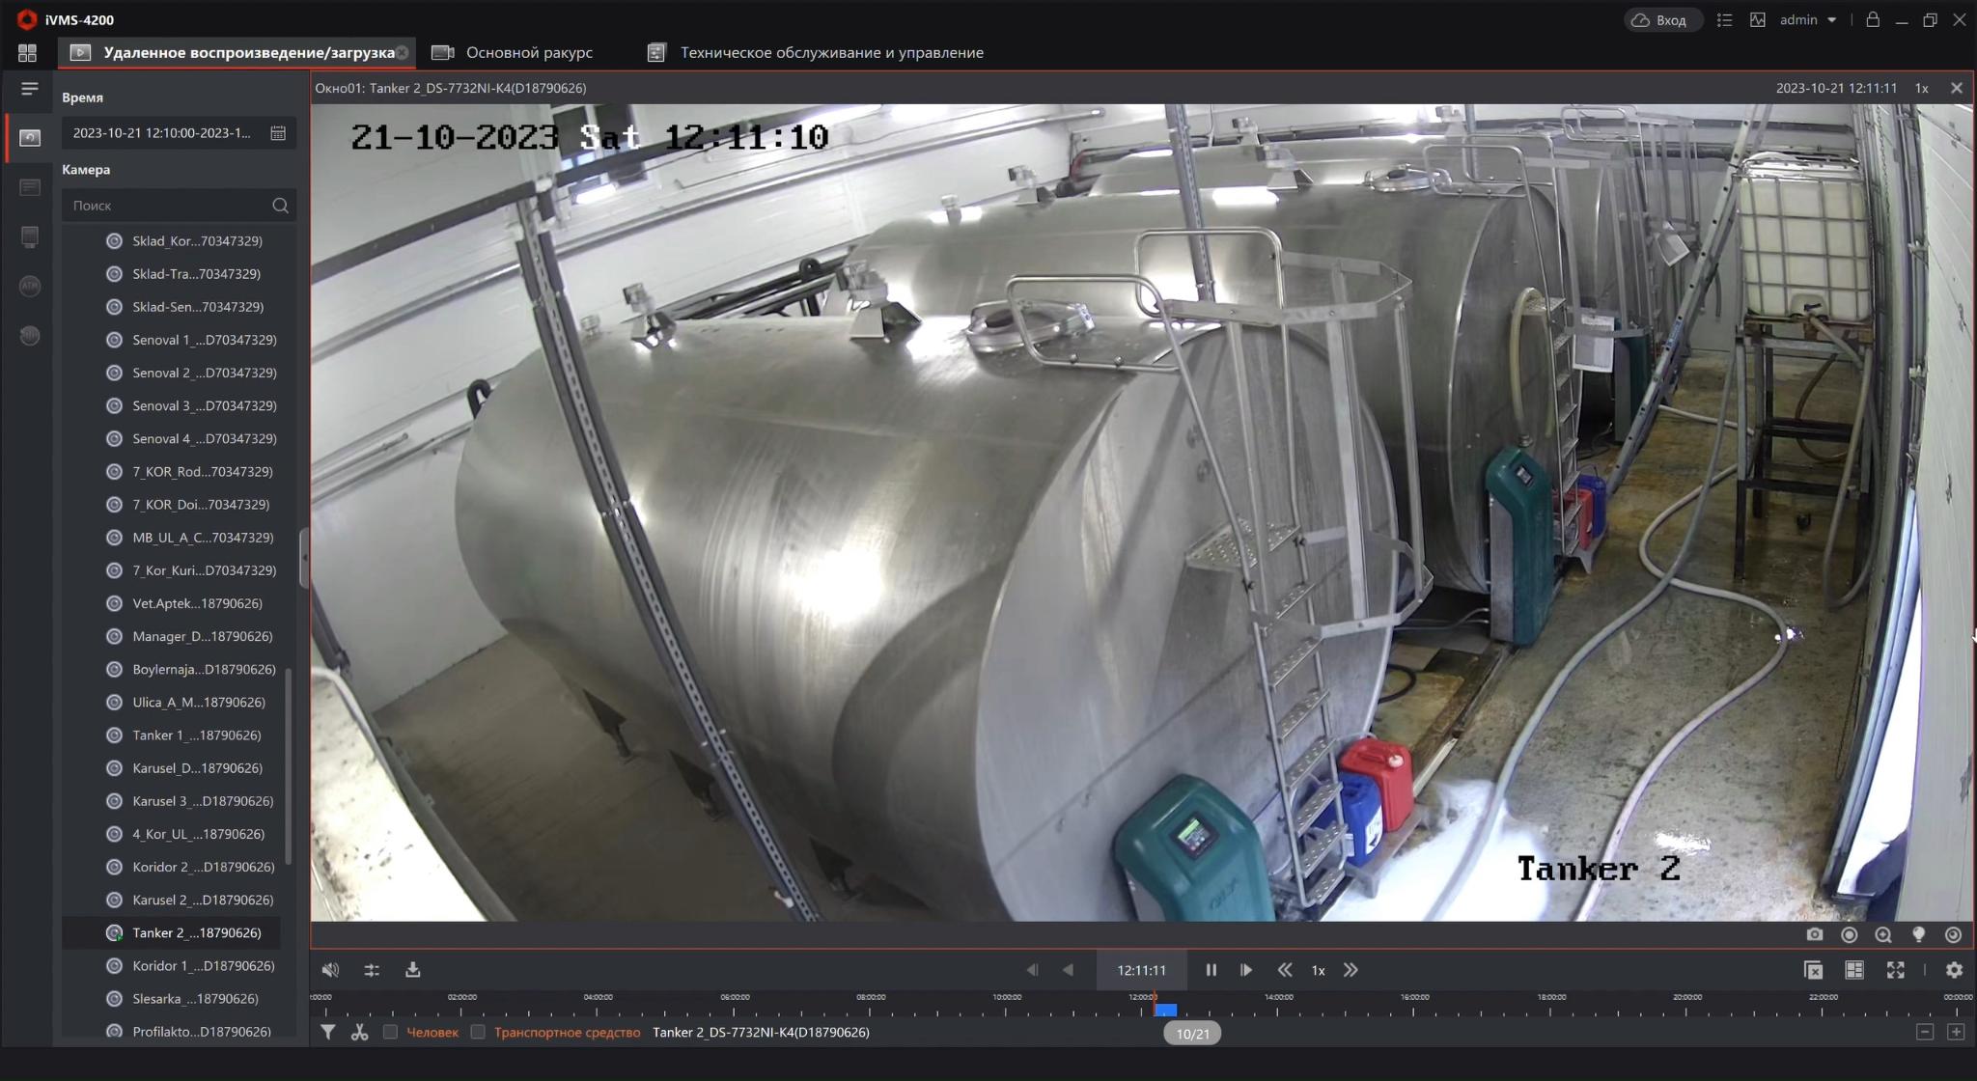The image size is (1977, 1081).
Task: Click the 10/21 date marker on timeline
Action: (1192, 1034)
